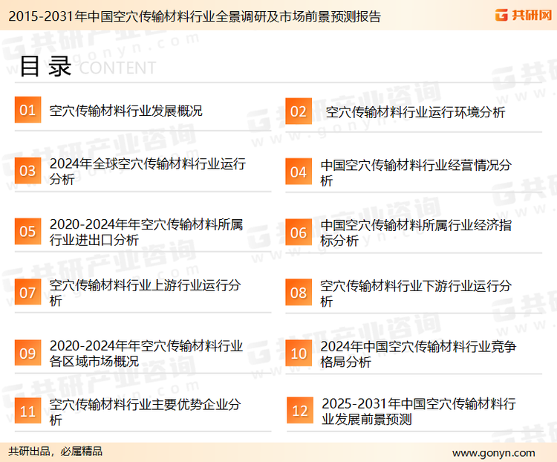Click the CONTENT subtitle text
557x462 pixels.
coord(117,68)
